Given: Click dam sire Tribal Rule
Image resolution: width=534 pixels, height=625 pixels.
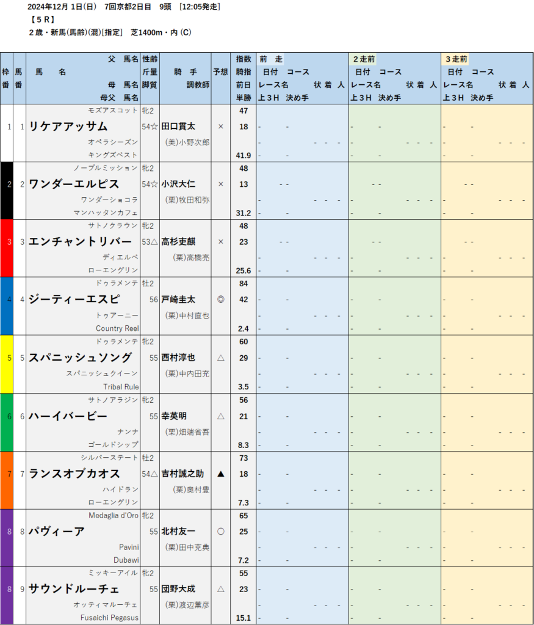Looking at the screenshot, I should [x=121, y=386].
